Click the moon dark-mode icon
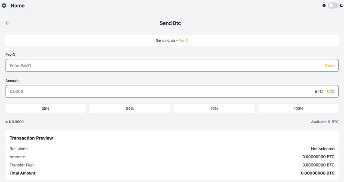 (x=341, y=6)
